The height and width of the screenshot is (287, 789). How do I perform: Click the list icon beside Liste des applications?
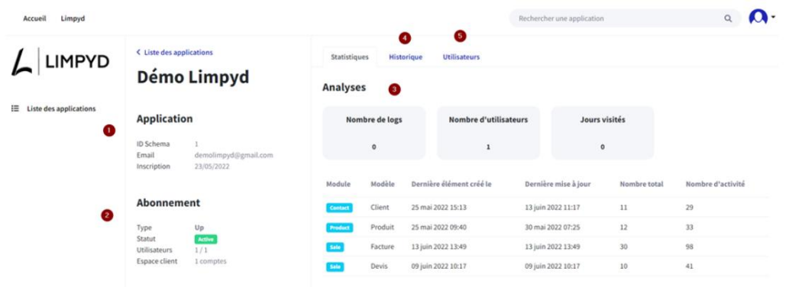(x=15, y=108)
